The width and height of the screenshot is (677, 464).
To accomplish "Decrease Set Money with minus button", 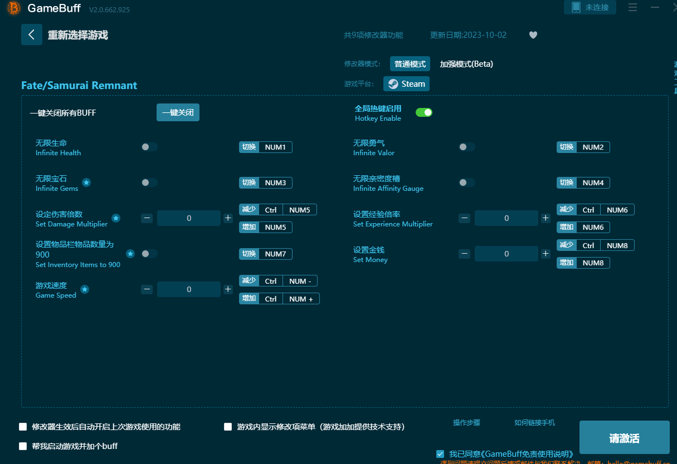I will coord(465,254).
